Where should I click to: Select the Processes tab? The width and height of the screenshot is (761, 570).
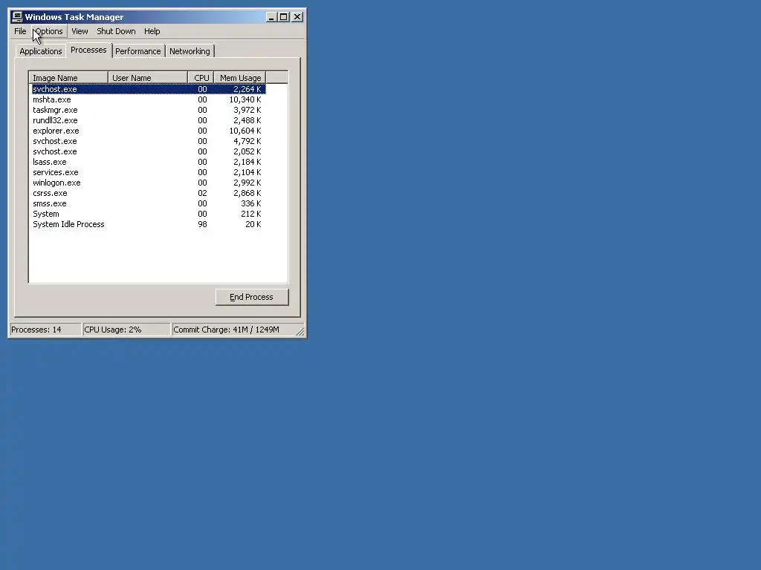click(88, 50)
